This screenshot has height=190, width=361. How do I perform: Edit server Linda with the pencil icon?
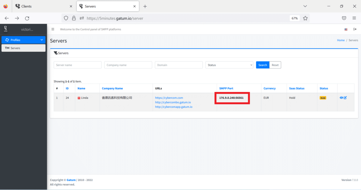[x=345, y=98]
